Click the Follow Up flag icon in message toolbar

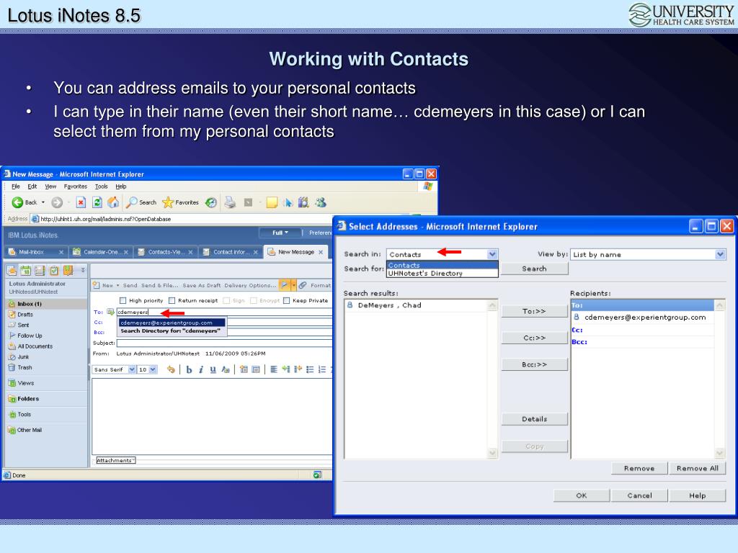284,285
